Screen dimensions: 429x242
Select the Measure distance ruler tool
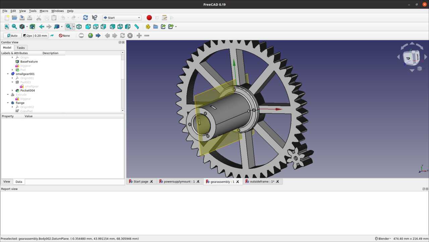[137, 26]
